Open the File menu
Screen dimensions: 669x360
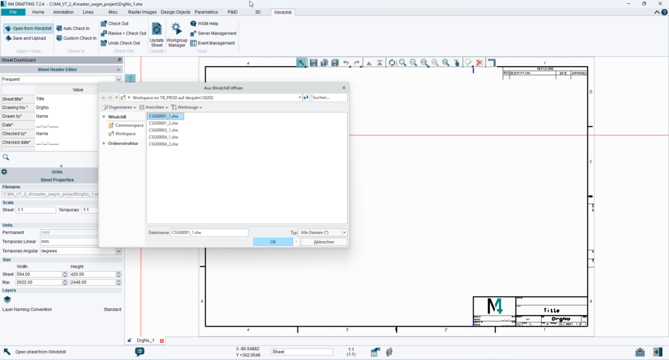click(13, 12)
